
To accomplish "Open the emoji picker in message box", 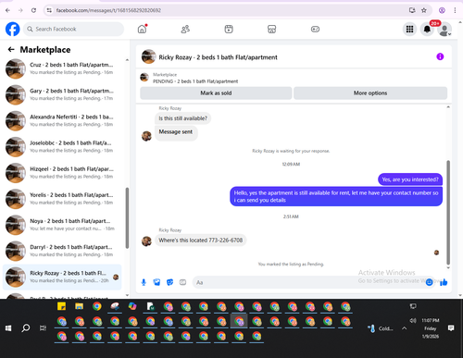I will [x=429, y=282].
